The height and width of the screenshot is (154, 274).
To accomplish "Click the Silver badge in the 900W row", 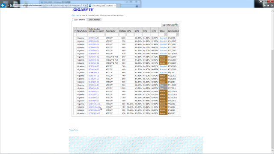I will [x=163, y=85].
